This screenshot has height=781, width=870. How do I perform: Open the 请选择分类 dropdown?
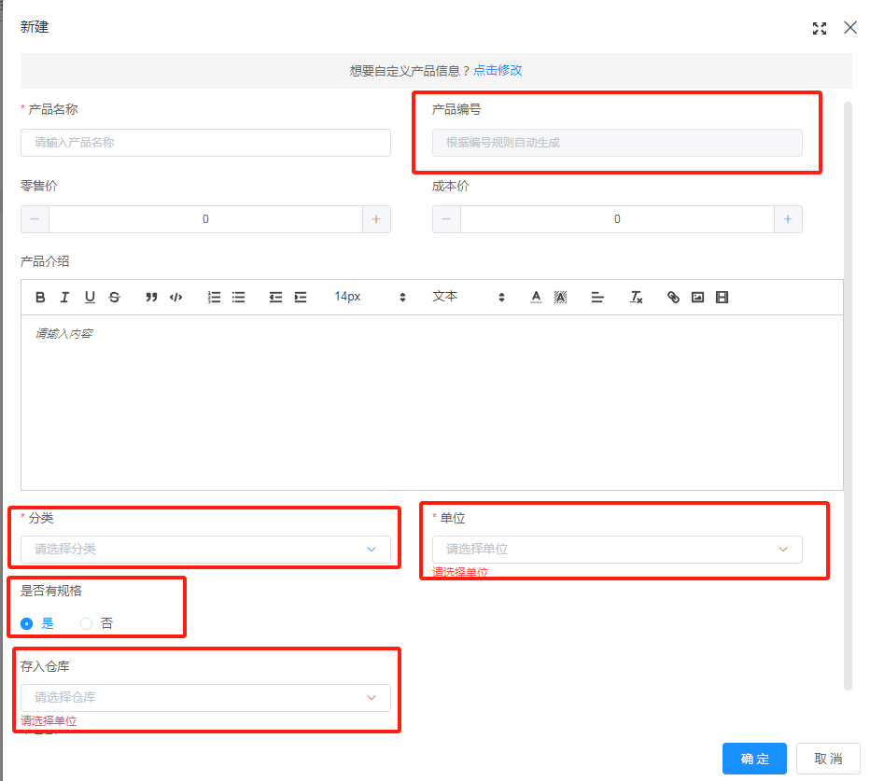[x=205, y=549]
